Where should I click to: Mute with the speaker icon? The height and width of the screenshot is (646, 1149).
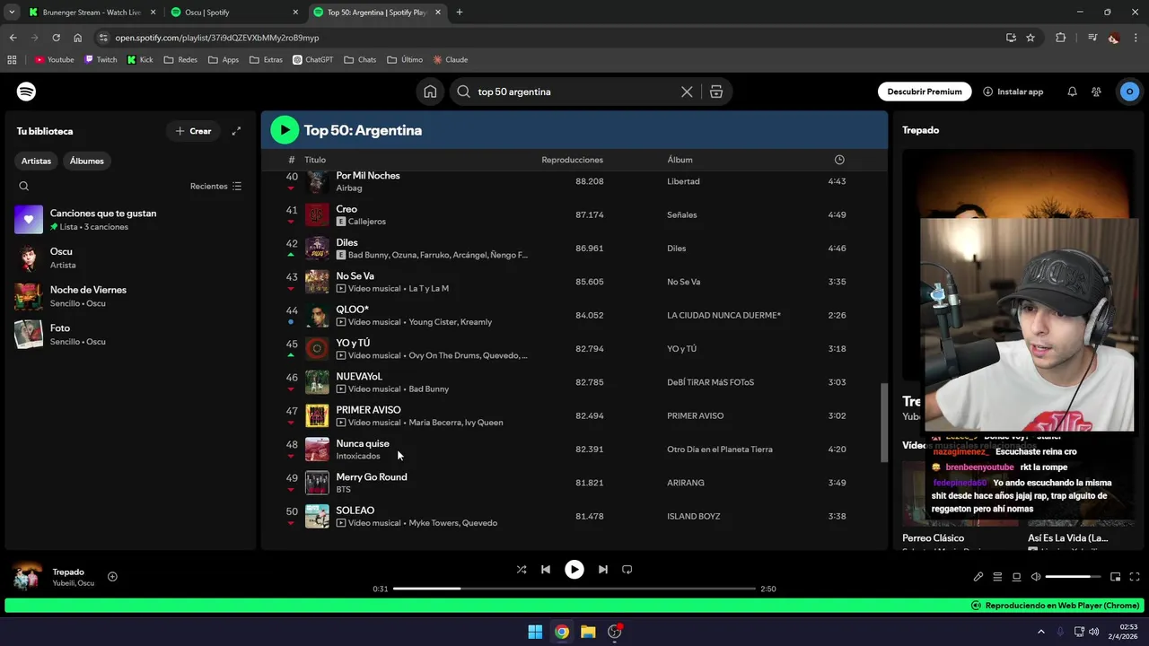tap(1035, 577)
